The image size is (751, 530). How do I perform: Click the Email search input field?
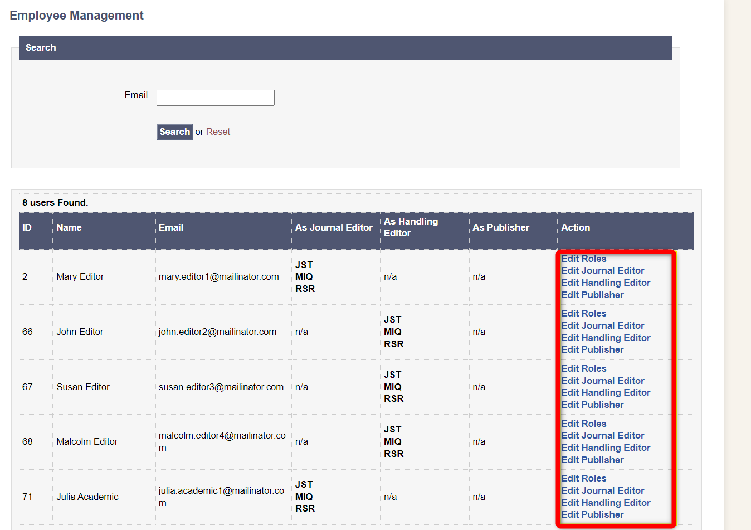pos(215,98)
